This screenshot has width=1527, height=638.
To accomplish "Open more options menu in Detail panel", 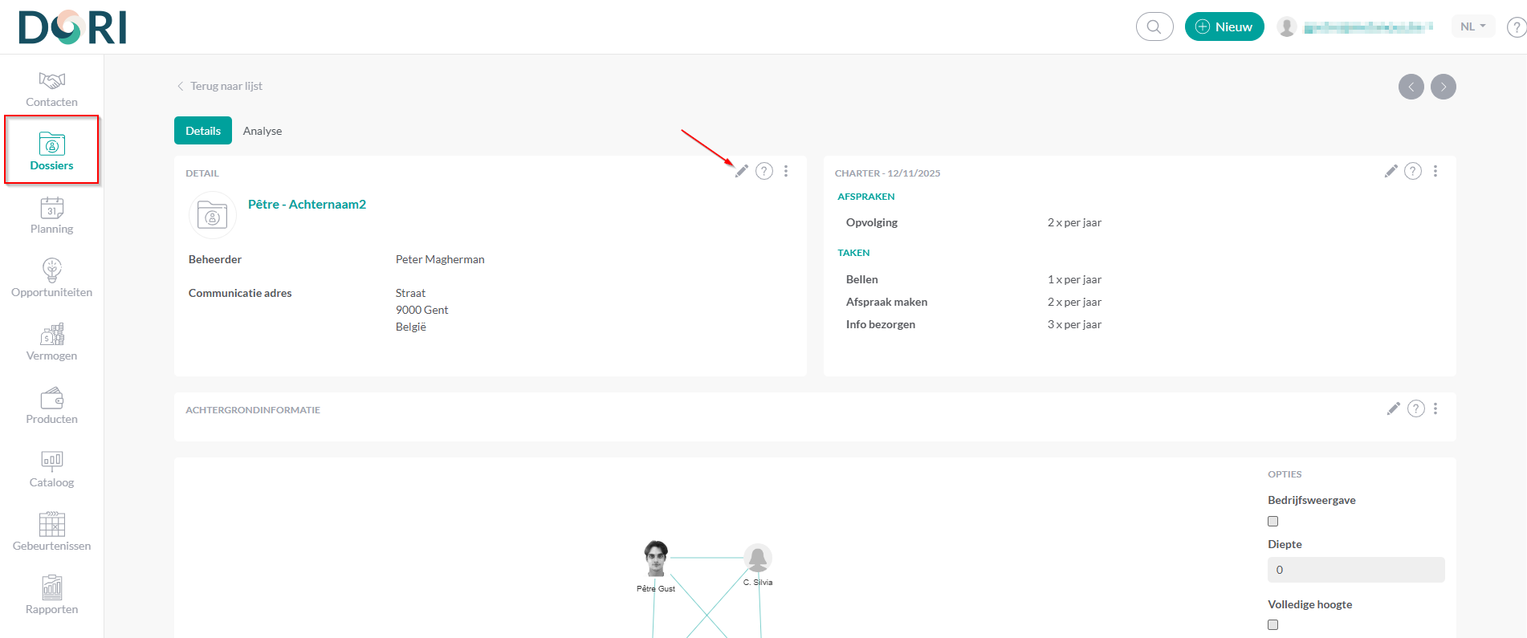I will tap(786, 171).
